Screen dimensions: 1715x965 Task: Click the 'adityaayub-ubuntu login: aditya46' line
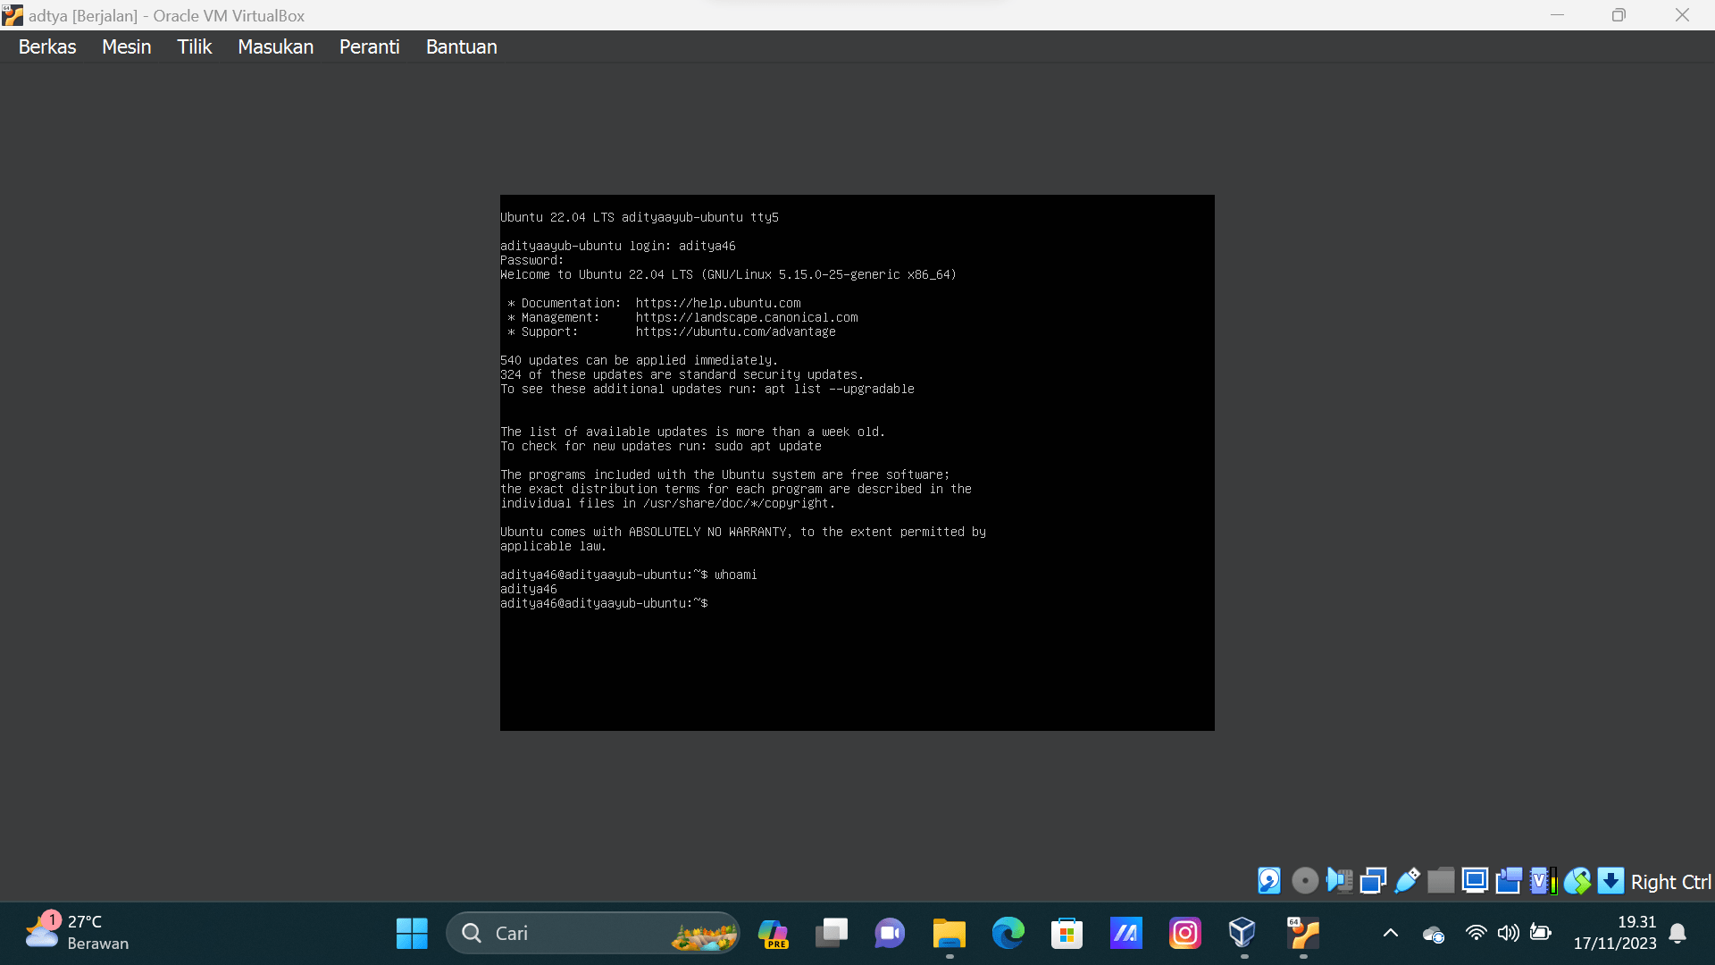[x=618, y=246]
